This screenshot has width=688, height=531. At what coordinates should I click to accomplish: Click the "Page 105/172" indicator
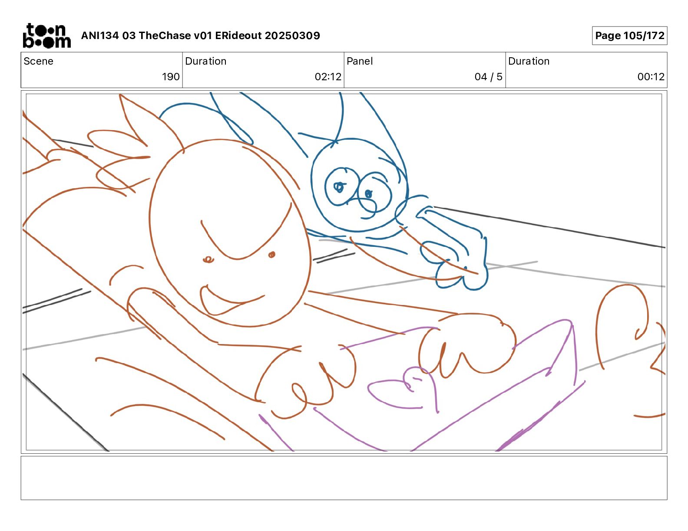click(x=629, y=36)
